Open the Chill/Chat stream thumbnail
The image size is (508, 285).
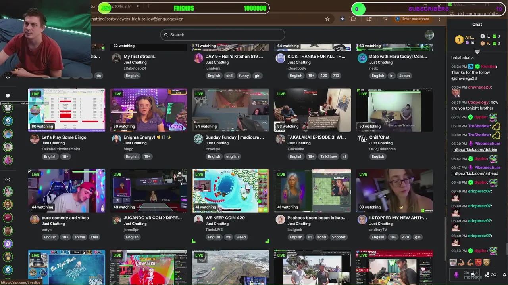pyautogui.click(x=394, y=110)
